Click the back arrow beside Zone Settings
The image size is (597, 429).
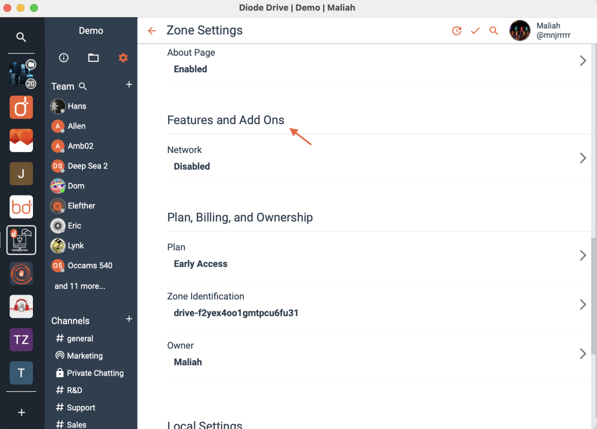[152, 31]
